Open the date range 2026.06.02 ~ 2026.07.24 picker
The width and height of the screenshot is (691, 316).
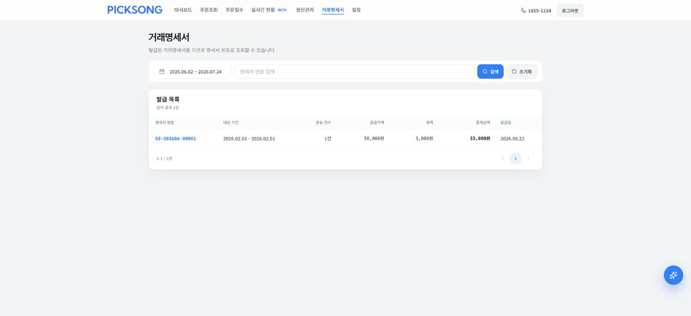(193, 72)
